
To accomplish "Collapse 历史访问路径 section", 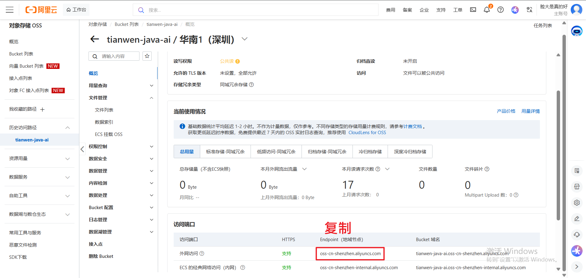I will pyautogui.click(x=68, y=128).
